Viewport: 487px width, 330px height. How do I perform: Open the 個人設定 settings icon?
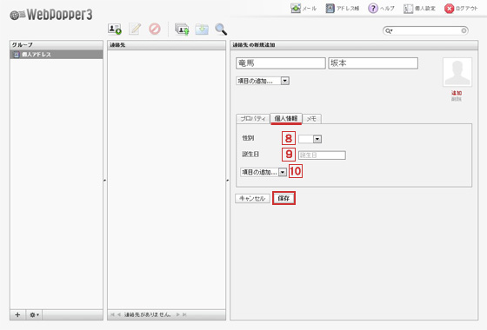(408, 9)
